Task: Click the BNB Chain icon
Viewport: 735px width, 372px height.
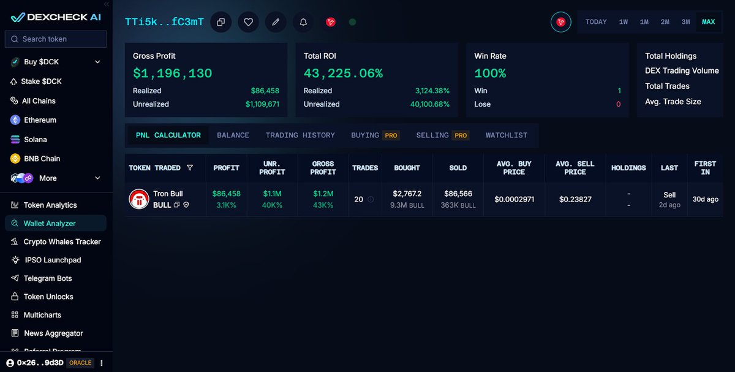Action: pyautogui.click(x=15, y=159)
